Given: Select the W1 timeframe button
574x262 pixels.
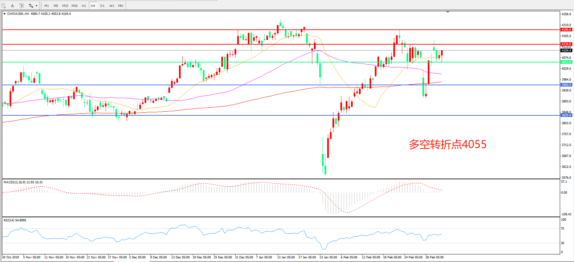Looking at the screenshot, I should 112,6.
